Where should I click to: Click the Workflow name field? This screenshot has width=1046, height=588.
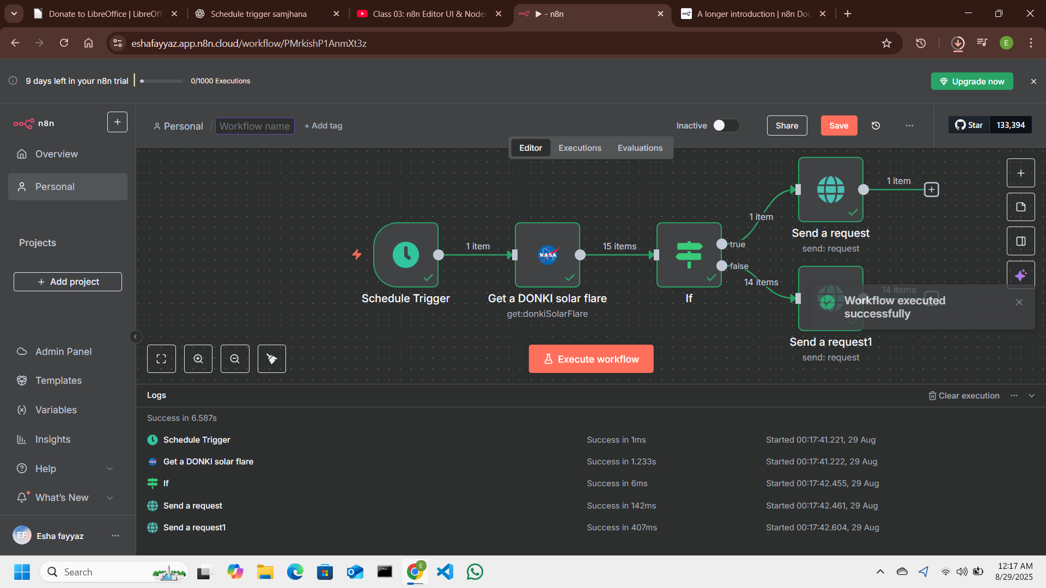point(255,126)
